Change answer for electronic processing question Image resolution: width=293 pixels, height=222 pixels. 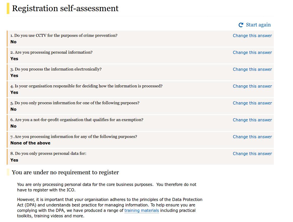tap(252, 69)
